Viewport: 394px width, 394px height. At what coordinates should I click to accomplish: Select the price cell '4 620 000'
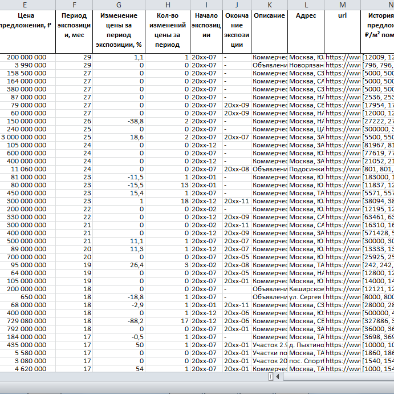[x=27, y=369]
